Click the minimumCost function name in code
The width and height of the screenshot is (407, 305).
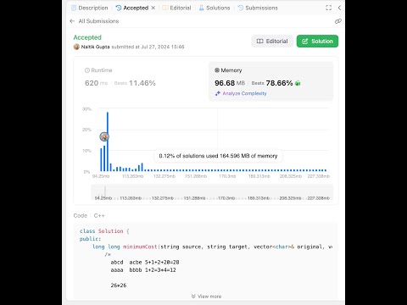pos(140,247)
